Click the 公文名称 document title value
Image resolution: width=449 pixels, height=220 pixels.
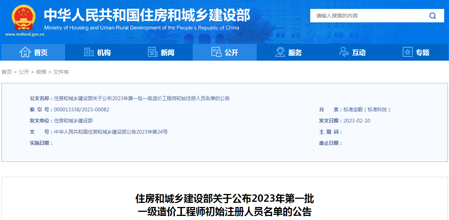[x=142, y=98]
